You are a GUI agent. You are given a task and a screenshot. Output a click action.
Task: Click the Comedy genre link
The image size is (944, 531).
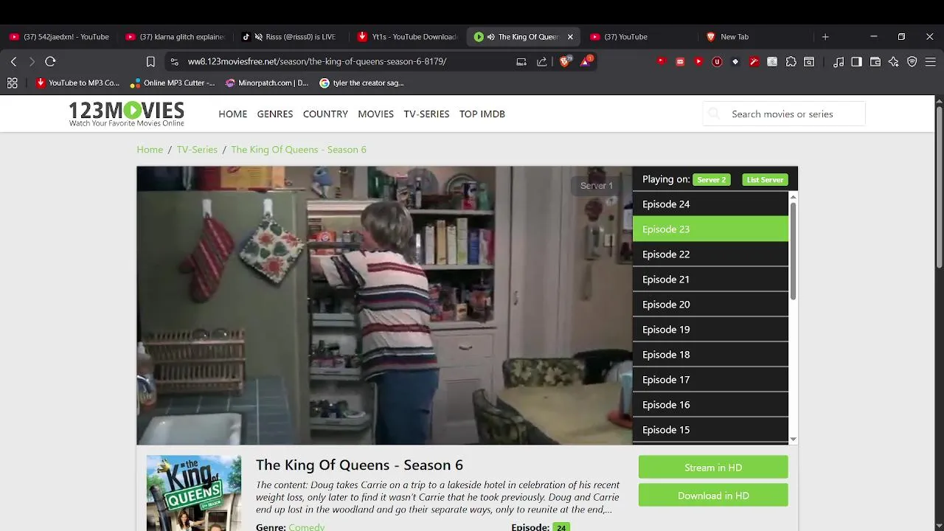pyautogui.click(x=307, y=527)
